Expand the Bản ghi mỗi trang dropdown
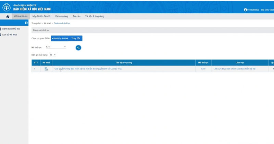Image resolution: width=274 pixels, height=144 pixels. tap(55, 55)
